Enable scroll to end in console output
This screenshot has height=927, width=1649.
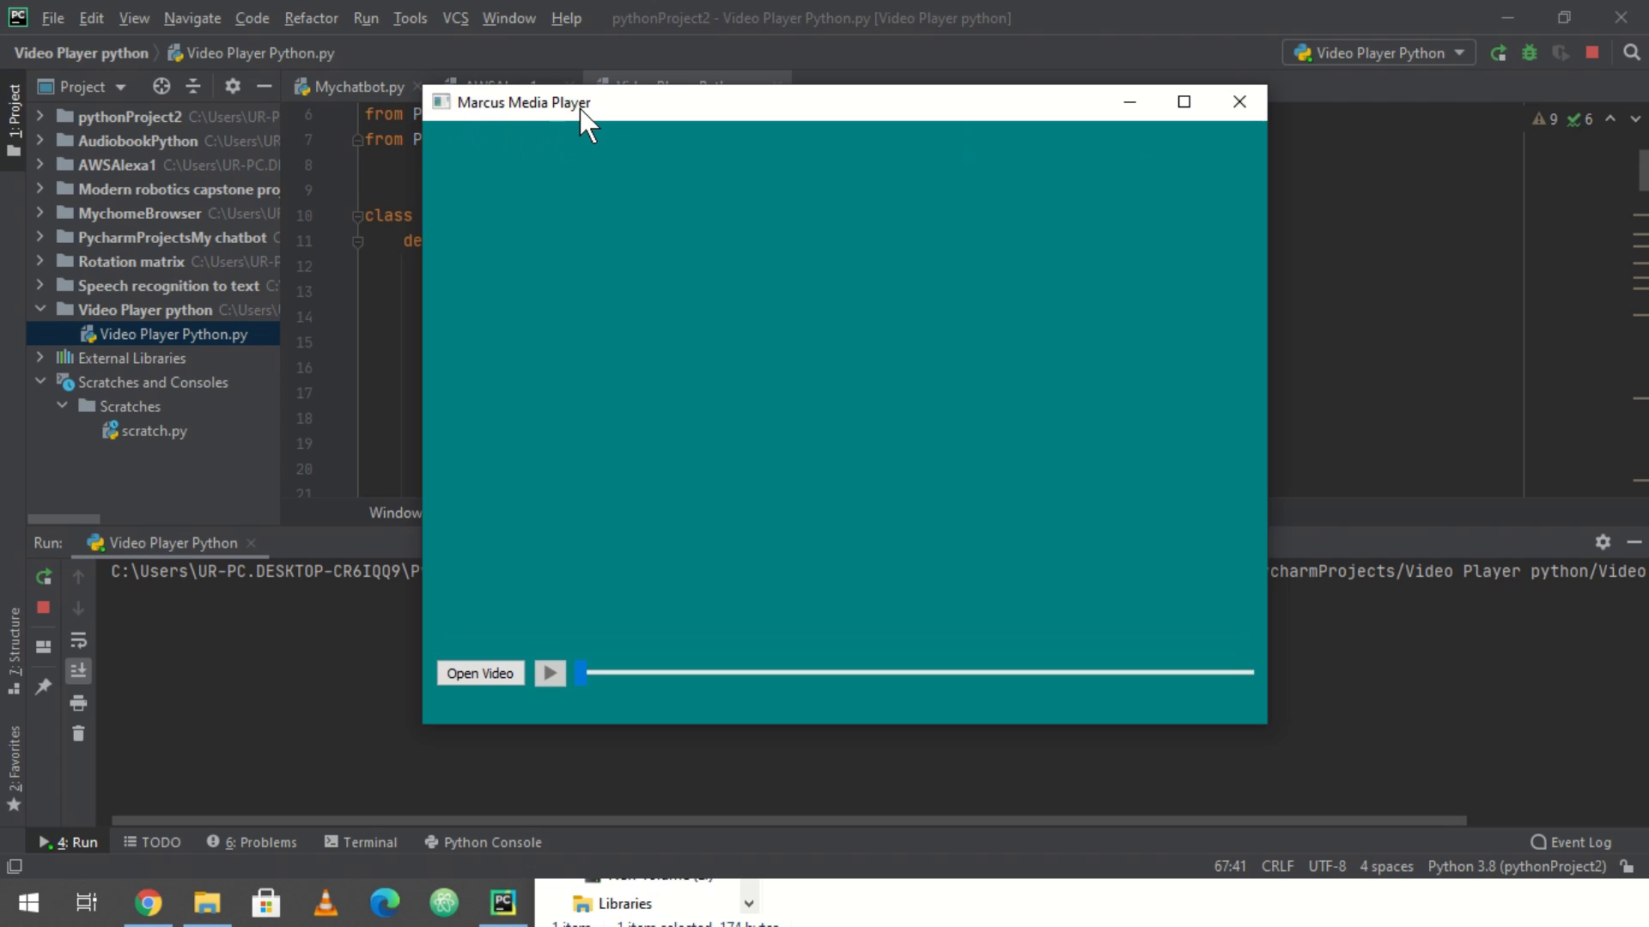pyautogui.click(x=79, y=671)
